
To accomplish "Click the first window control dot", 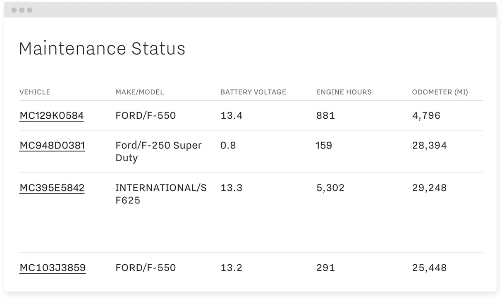I will [14, 10].
